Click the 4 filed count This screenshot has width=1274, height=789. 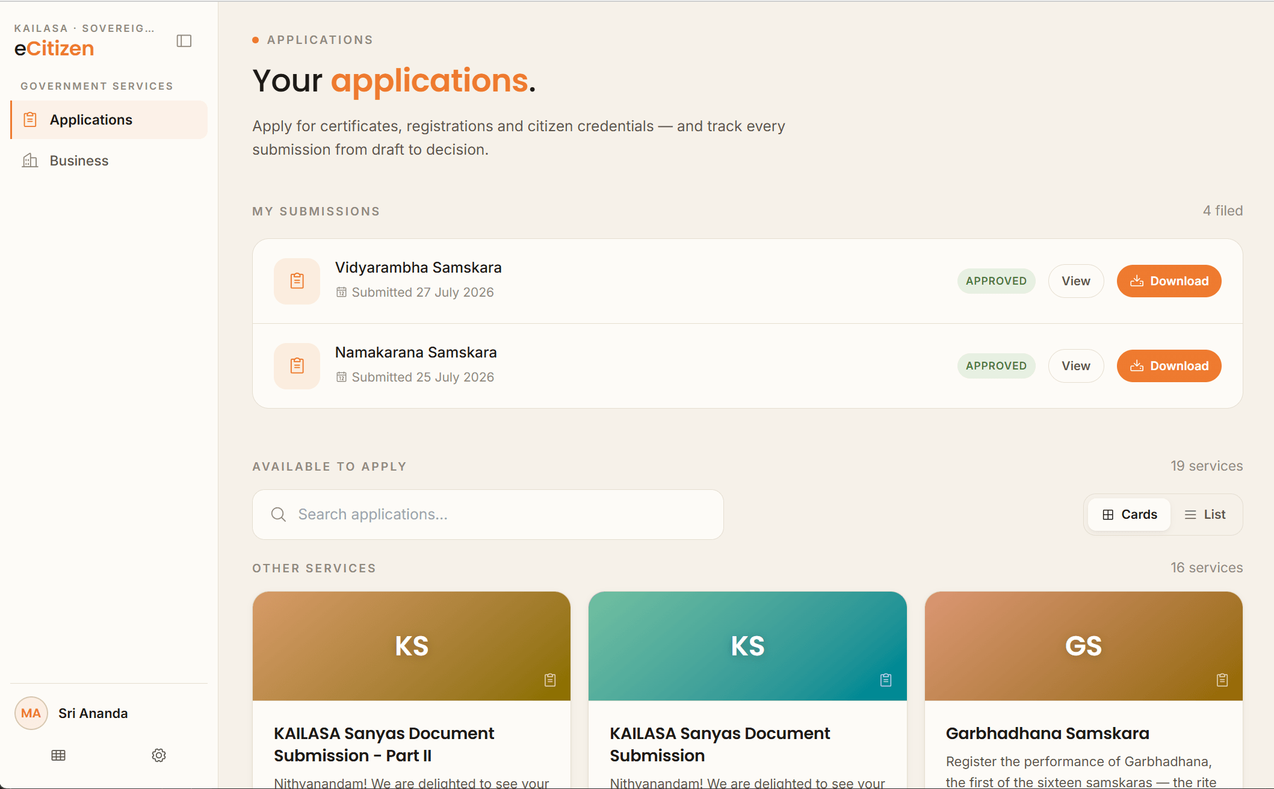coord(1223,211)
